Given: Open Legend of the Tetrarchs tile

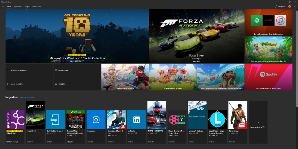Looking at the screenshot, I should click(125, 77).
